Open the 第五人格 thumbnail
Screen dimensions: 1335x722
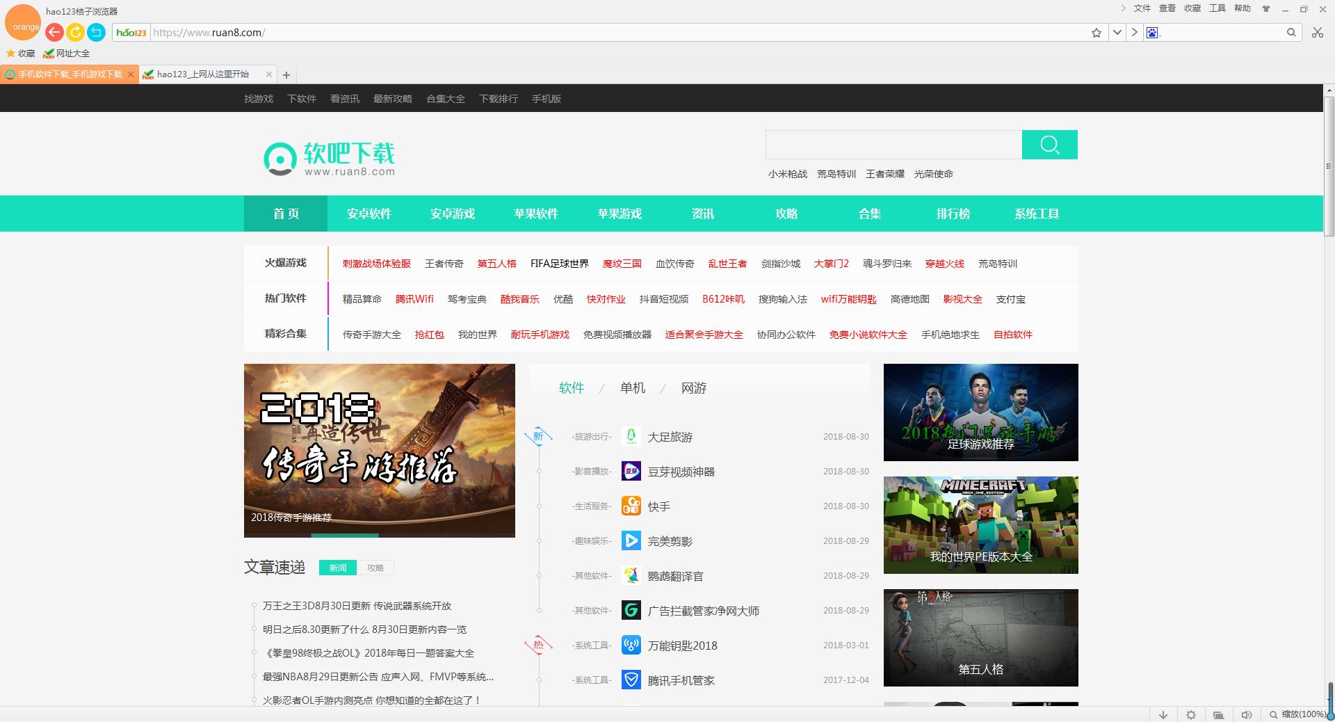coord(981,638)
